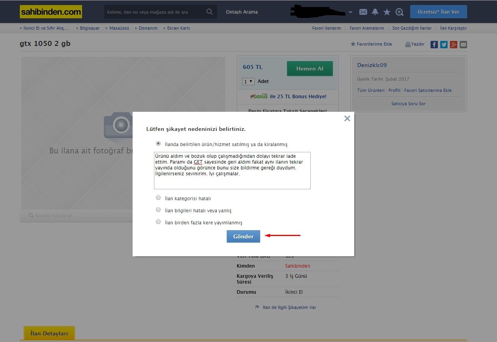The height and width of the screenshot is (342, 497).
Task: Share listing by email icon
Action: point(463,44)
